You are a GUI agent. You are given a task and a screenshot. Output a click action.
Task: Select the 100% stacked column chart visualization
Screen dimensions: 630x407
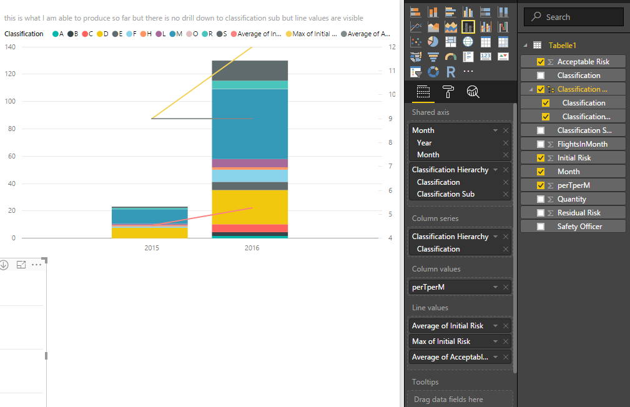pyautogui.click(x=503, y=12)
